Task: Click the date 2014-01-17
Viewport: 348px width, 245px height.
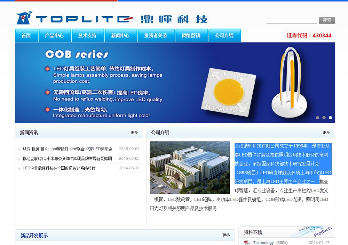Action: point(319,243)
